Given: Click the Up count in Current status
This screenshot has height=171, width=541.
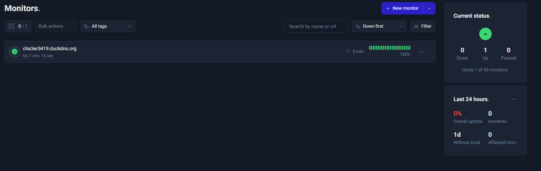Looking at the screenshot, I should (485, 50).
